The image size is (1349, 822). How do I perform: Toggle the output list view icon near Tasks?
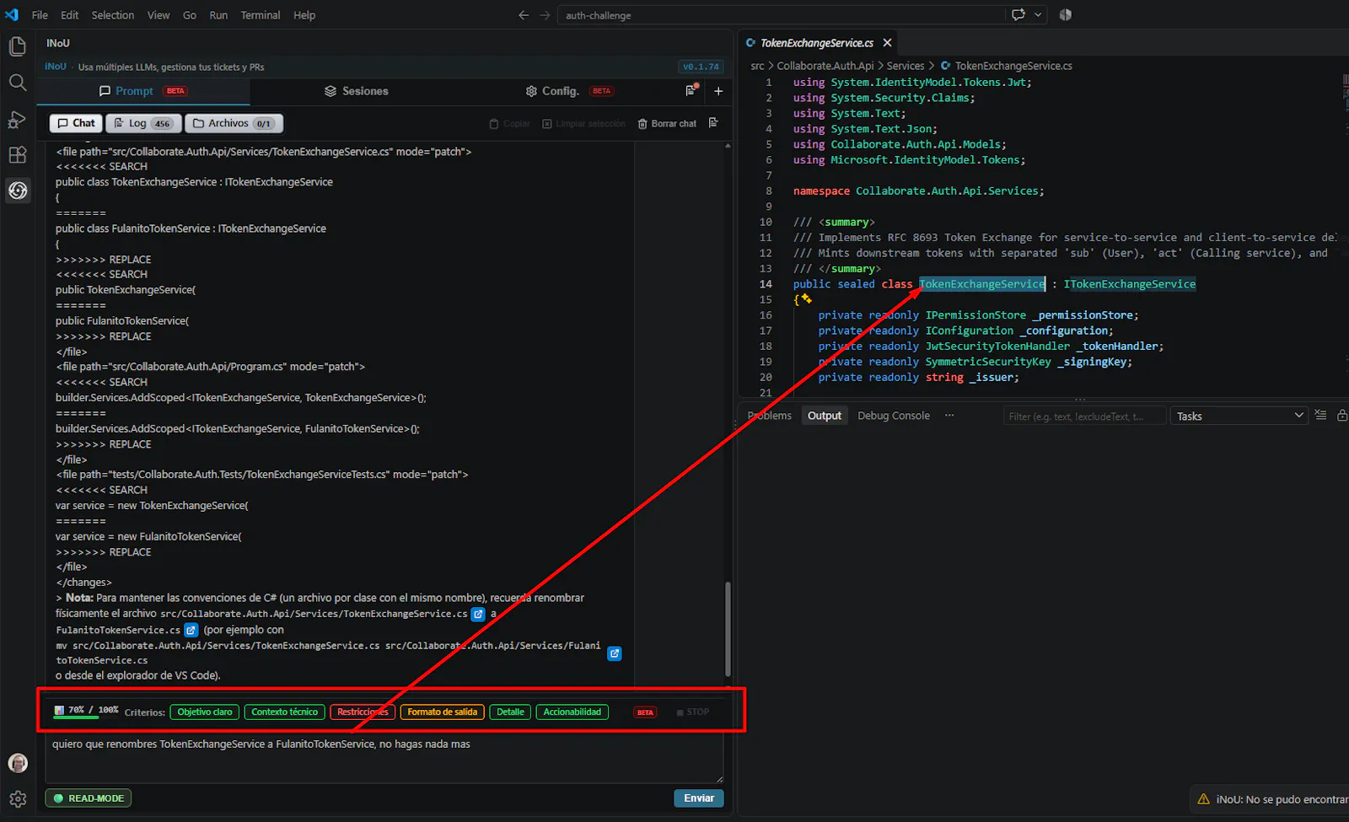[x=1320, y=416]
